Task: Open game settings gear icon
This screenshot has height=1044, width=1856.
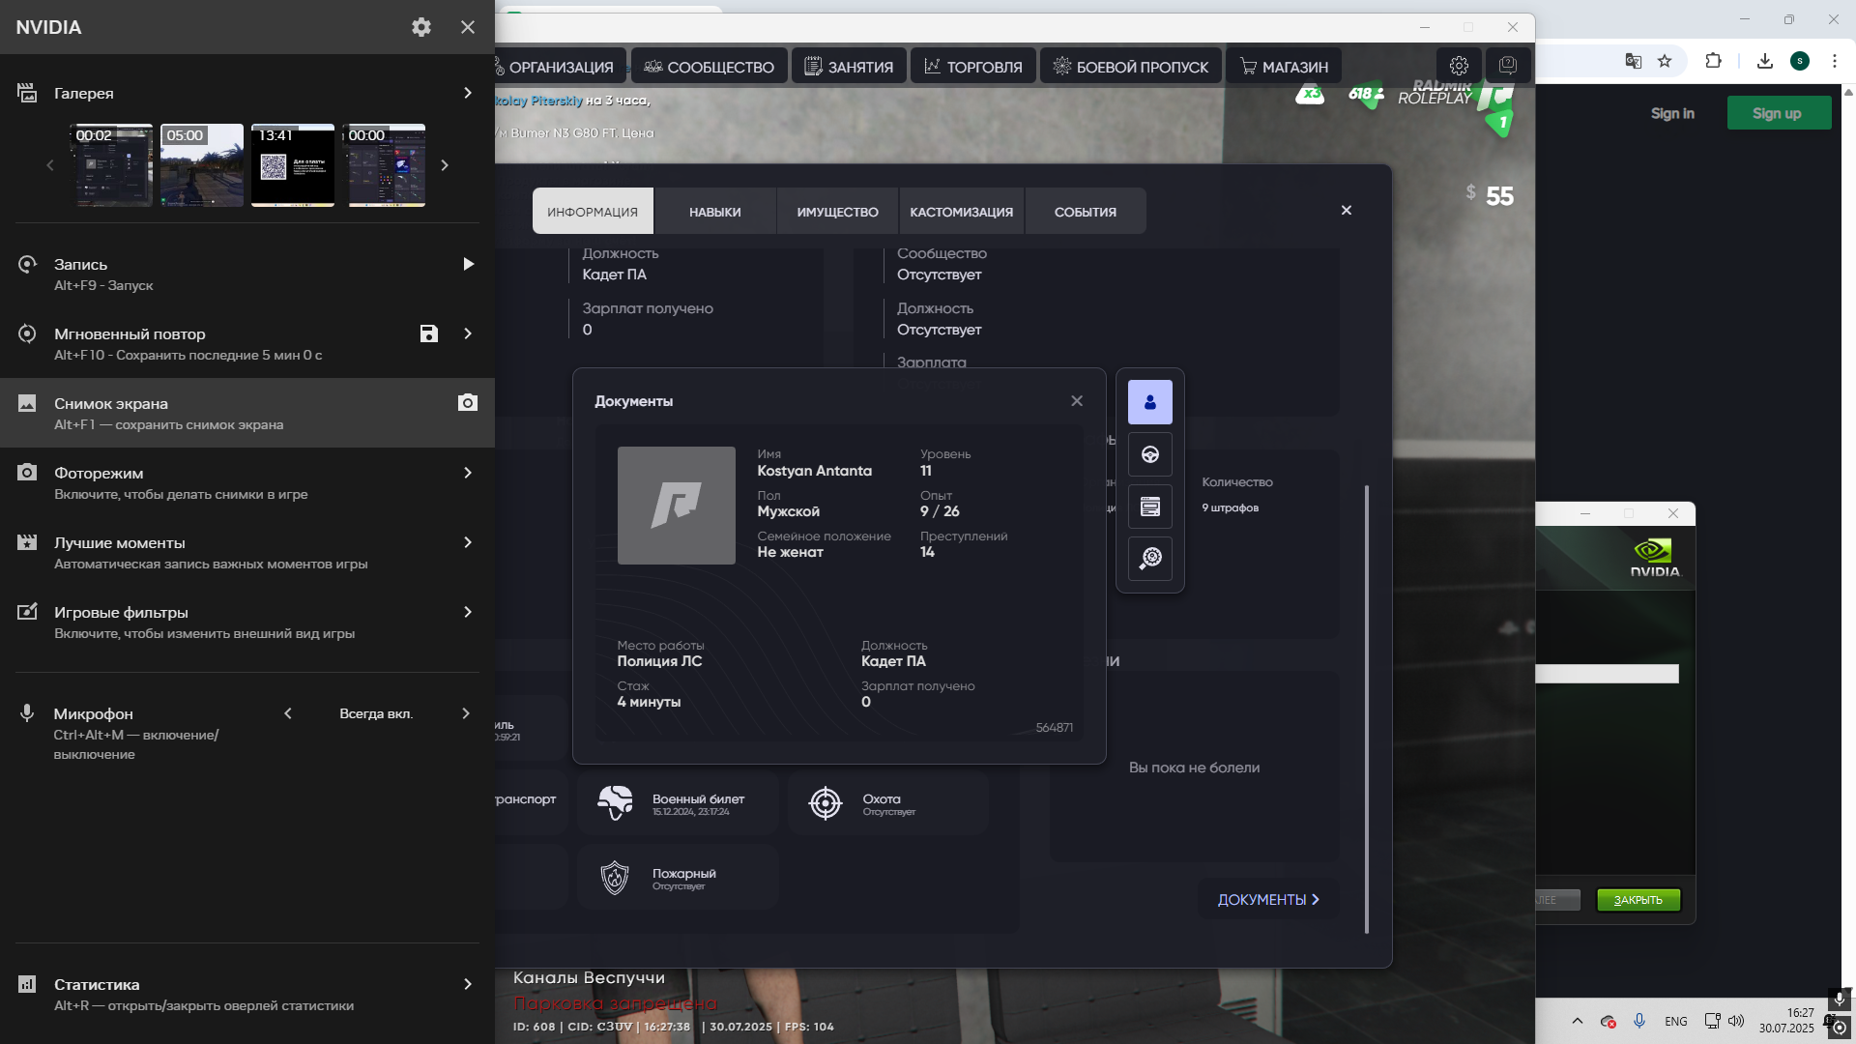Action: click(x=1459, y=66)
